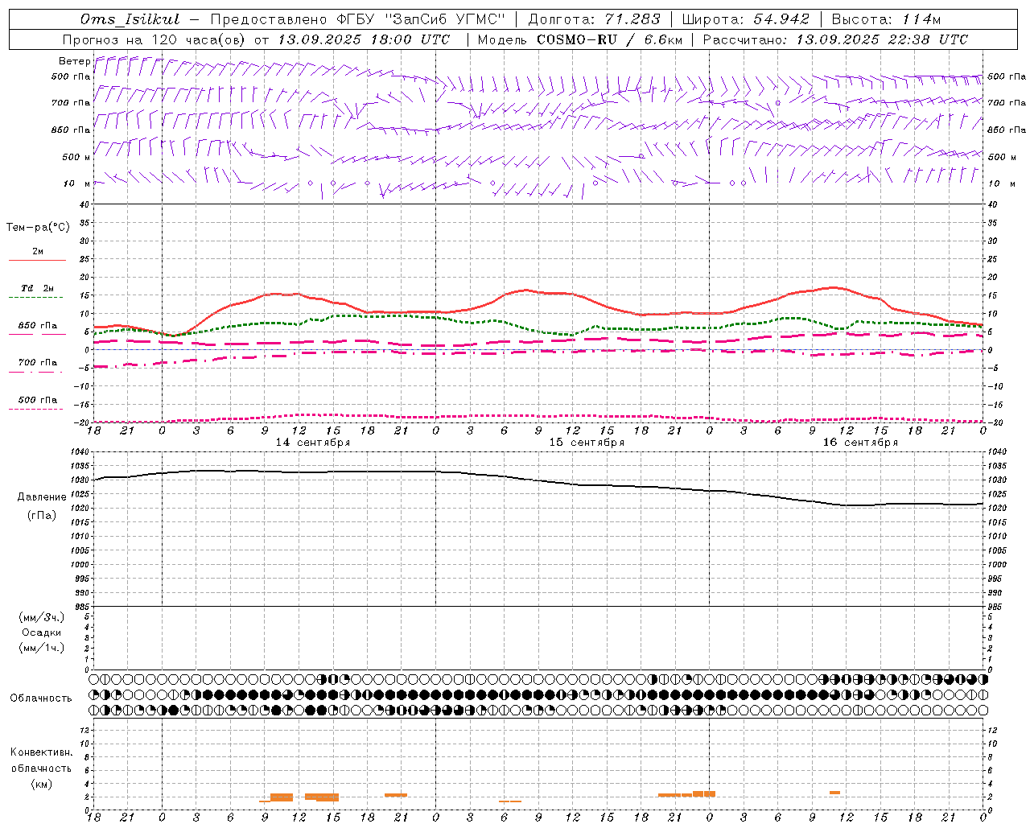Click the forecast start 13.09.2025 18:00 UTC
The height and width of the screenshot is (824, 1030).
coord(364,39)
